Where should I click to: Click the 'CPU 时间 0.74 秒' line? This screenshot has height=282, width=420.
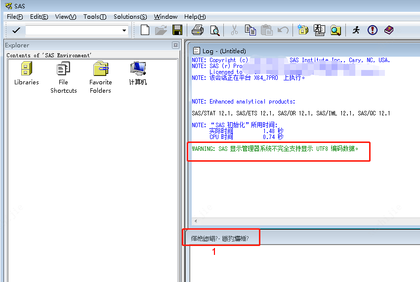pos(246,137)
